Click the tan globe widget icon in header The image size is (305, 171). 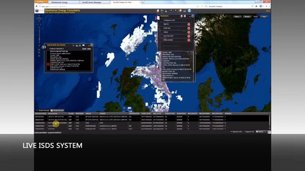(x=180, y=11)
